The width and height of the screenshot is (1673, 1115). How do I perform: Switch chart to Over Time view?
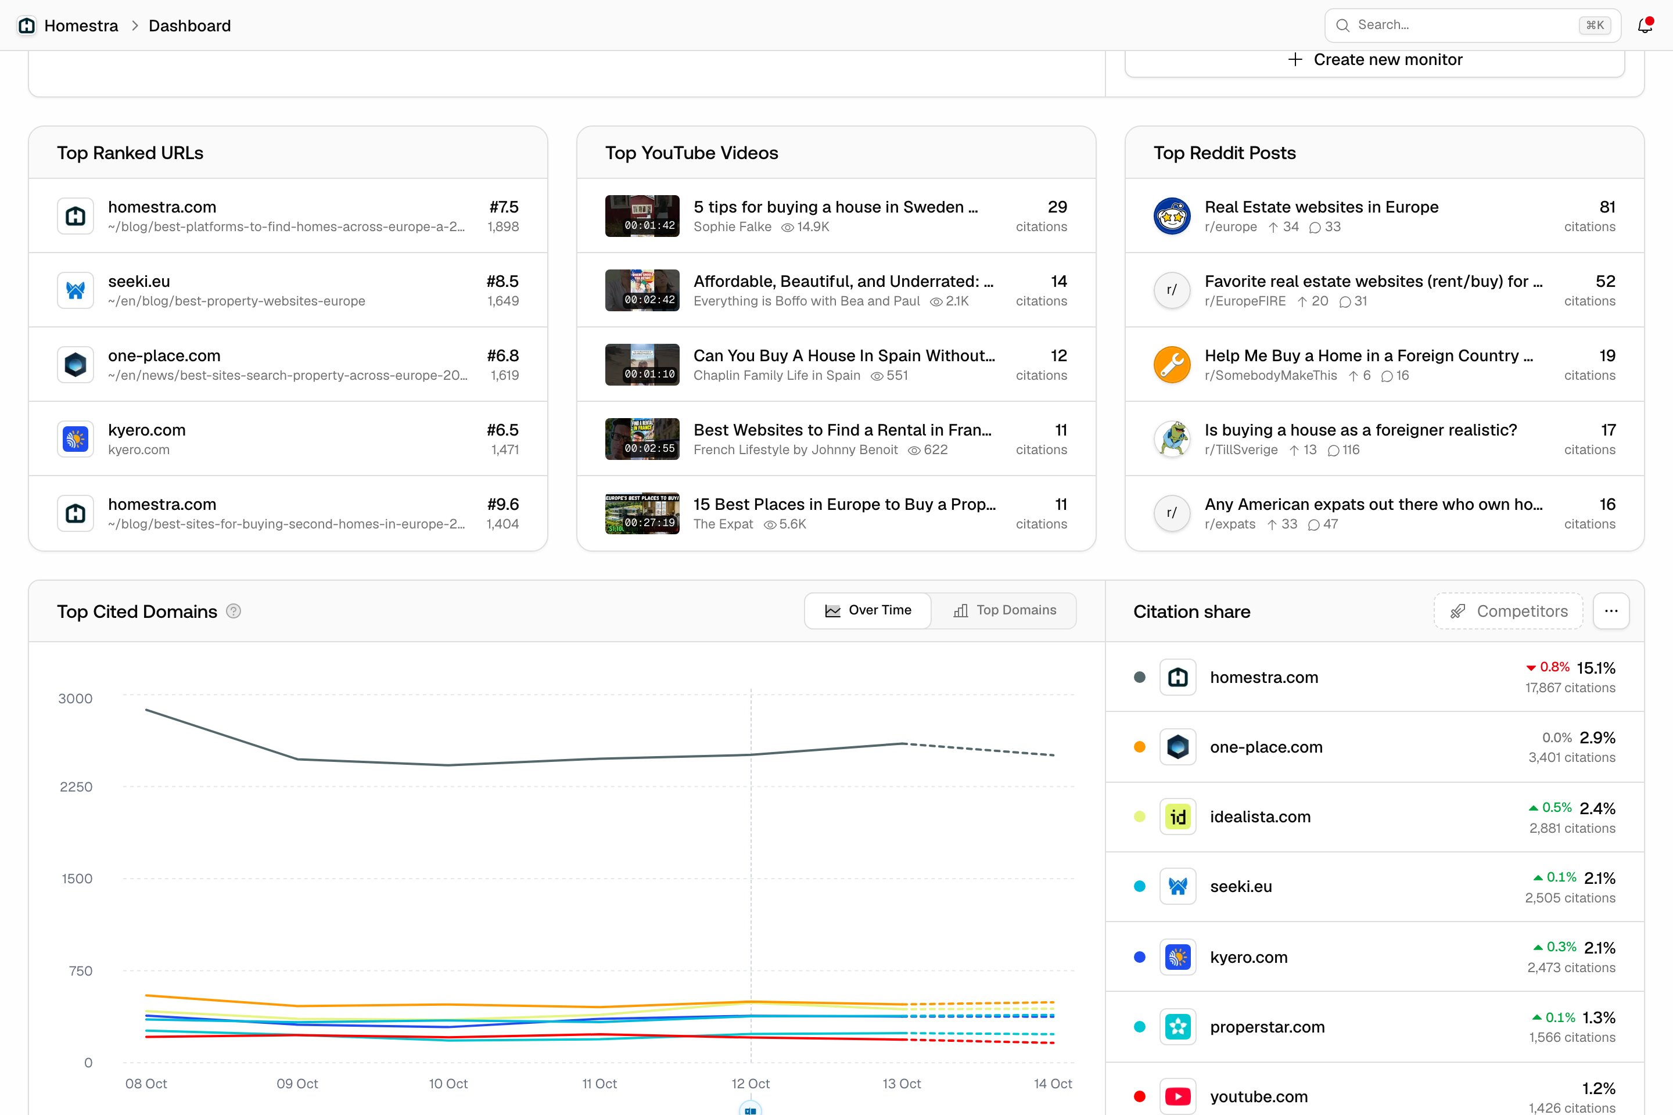(x=868, y=610)
